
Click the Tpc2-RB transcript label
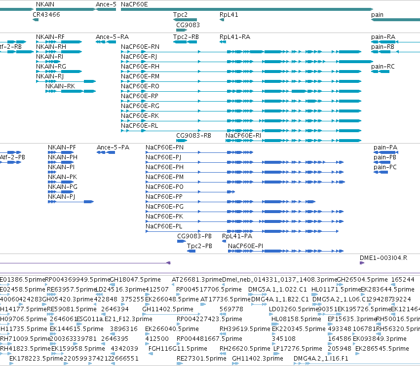pos(186,37)
